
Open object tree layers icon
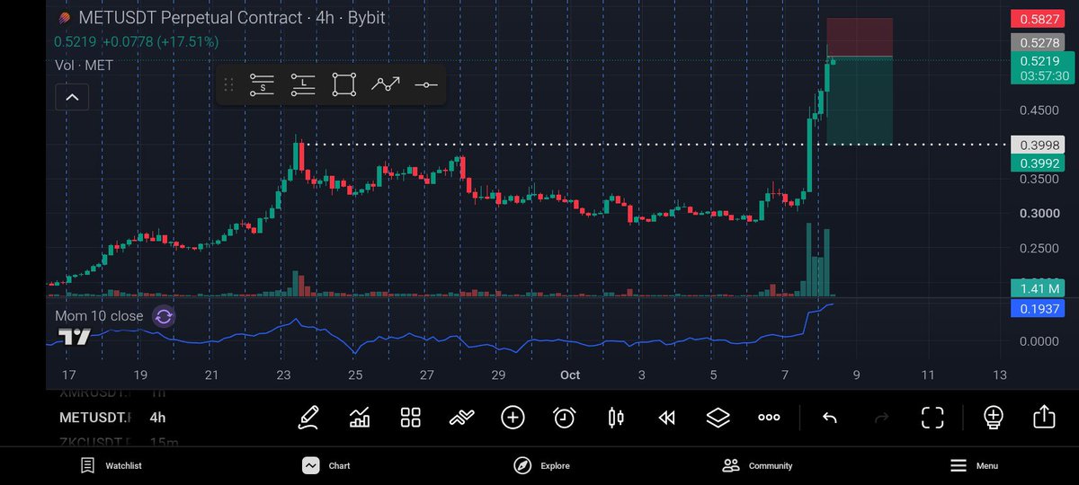[718, 417]
